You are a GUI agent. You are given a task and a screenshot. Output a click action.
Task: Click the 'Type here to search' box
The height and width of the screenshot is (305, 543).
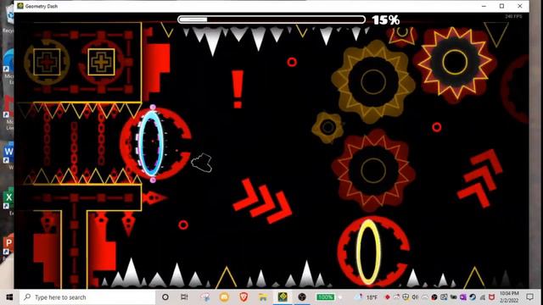pos(87,297)
